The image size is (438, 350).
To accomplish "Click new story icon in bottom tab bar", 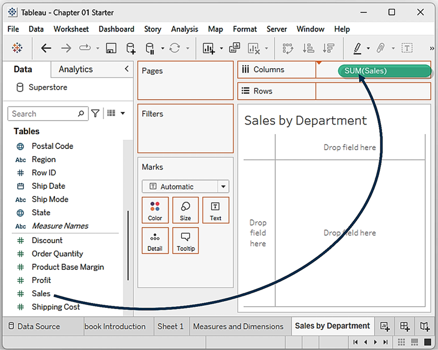I will [425, 326].
